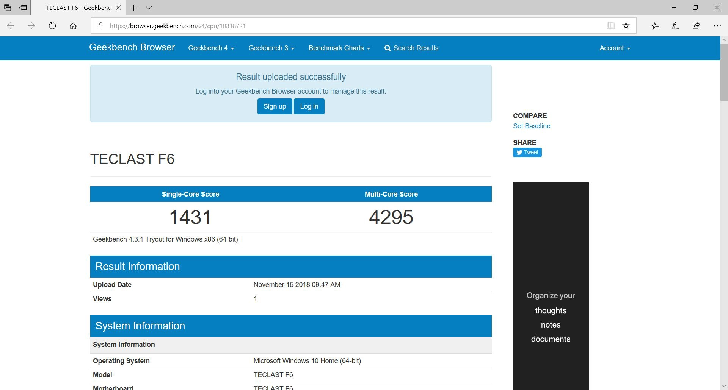The width and height of the screenshot is (728, 390).
Task: Click the Views count value 1
Action: 255,299
